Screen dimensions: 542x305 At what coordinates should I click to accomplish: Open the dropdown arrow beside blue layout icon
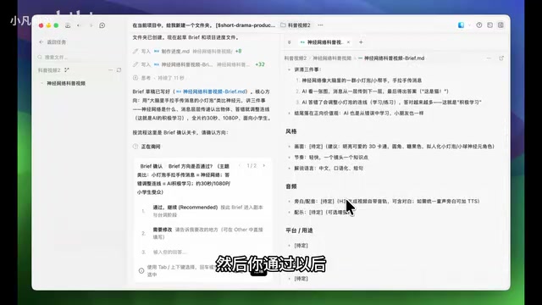469,25
